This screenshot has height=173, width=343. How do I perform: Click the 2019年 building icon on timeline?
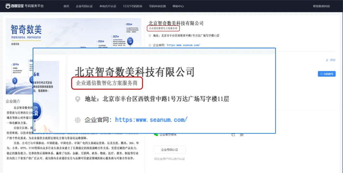pos(15,81)
